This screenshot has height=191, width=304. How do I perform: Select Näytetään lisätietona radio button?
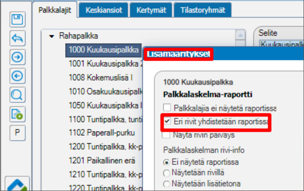pyautogui.click(x=166, y=184)
